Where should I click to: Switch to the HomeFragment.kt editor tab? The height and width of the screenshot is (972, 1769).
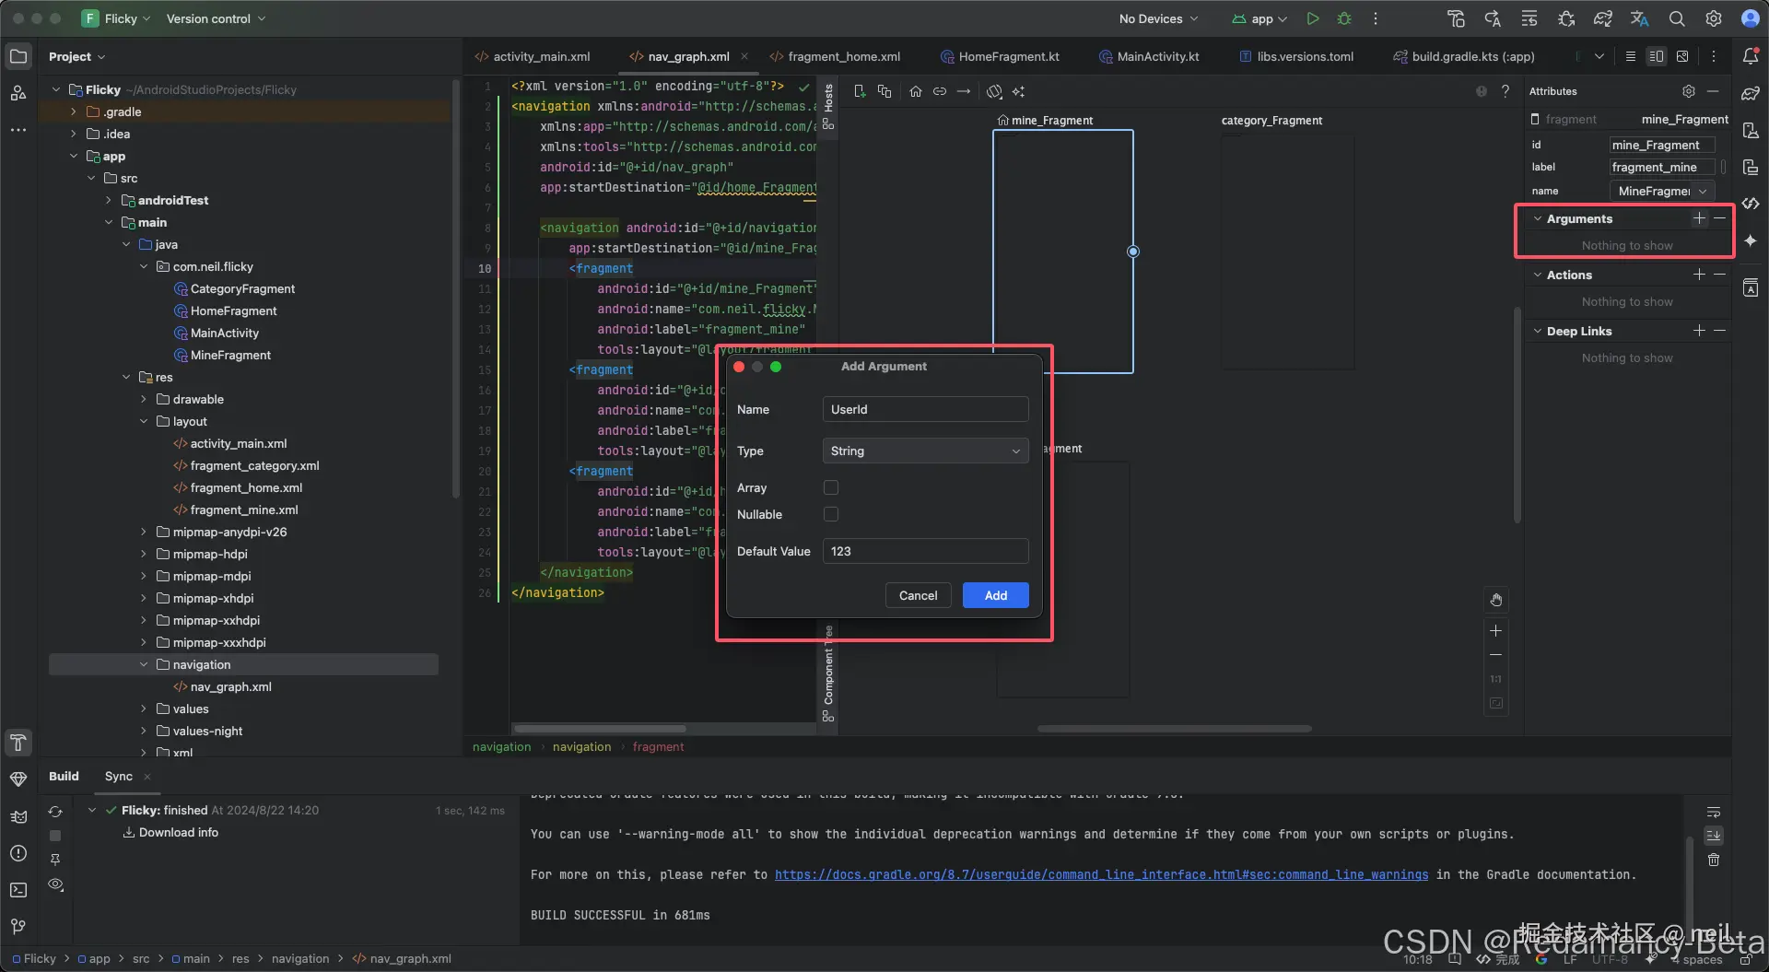[1008, 56]
